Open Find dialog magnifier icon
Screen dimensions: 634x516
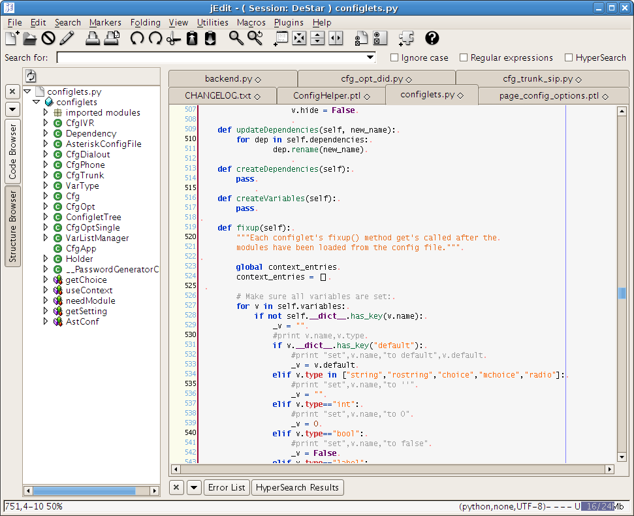click(236, 39)
